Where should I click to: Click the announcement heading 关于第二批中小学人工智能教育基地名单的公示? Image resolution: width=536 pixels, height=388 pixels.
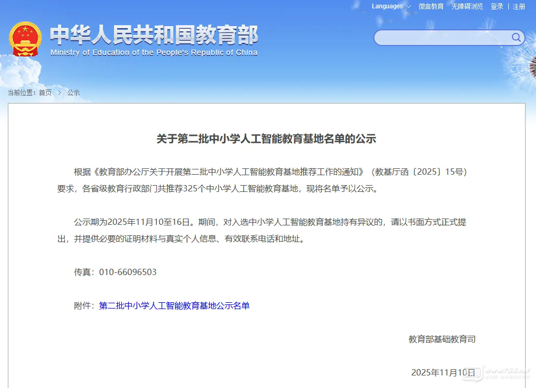coord(266,139)
